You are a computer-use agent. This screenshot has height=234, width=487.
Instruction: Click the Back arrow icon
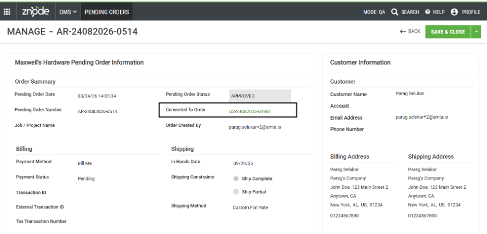(x=403, y=31)
